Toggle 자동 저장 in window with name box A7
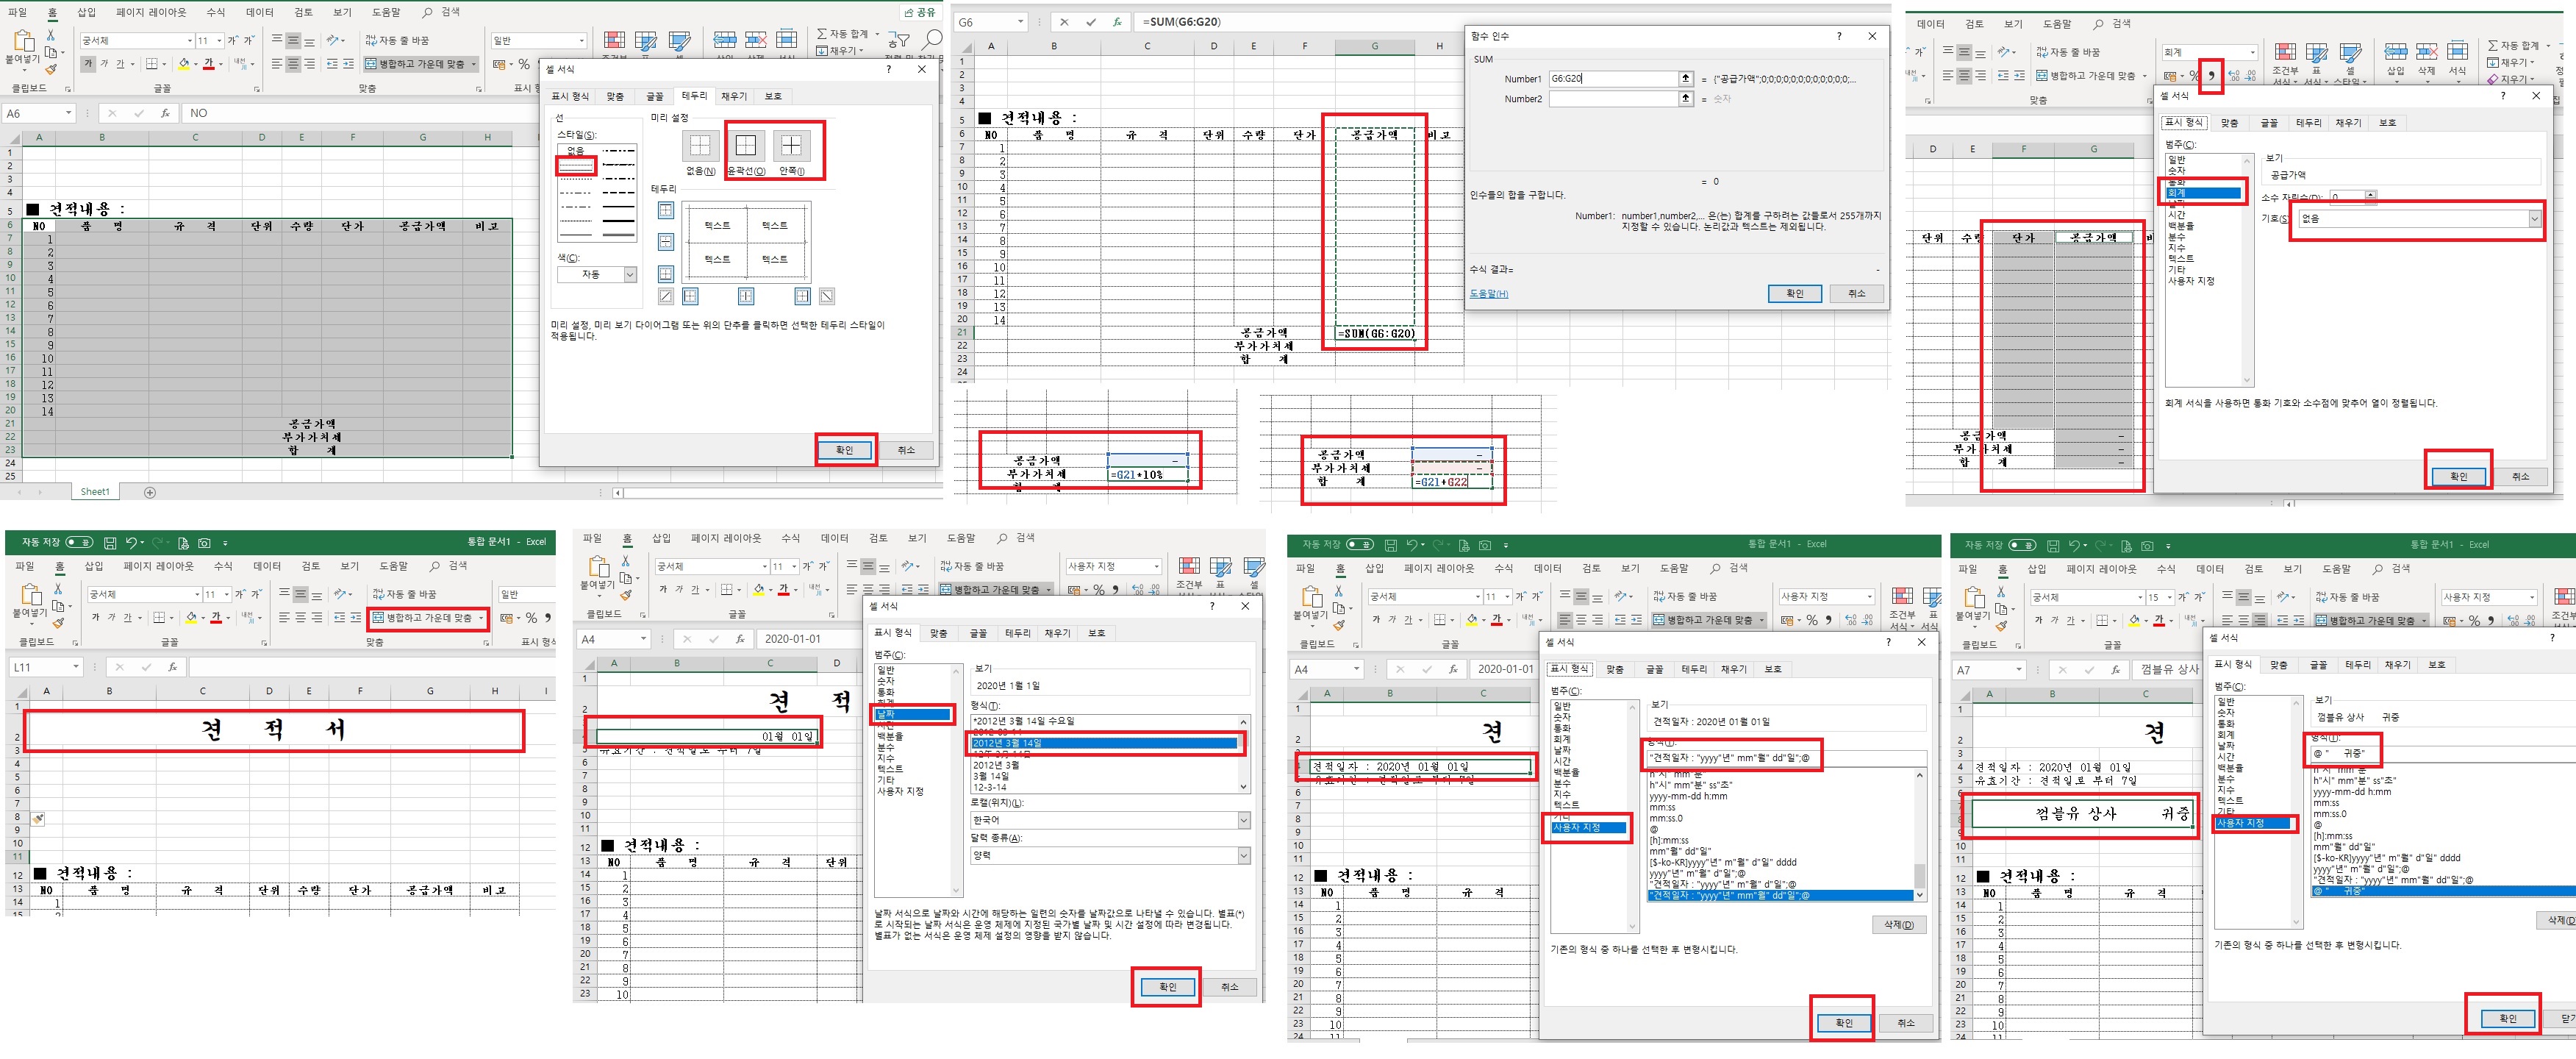2576x1059 pixels. pos(2022,545)
